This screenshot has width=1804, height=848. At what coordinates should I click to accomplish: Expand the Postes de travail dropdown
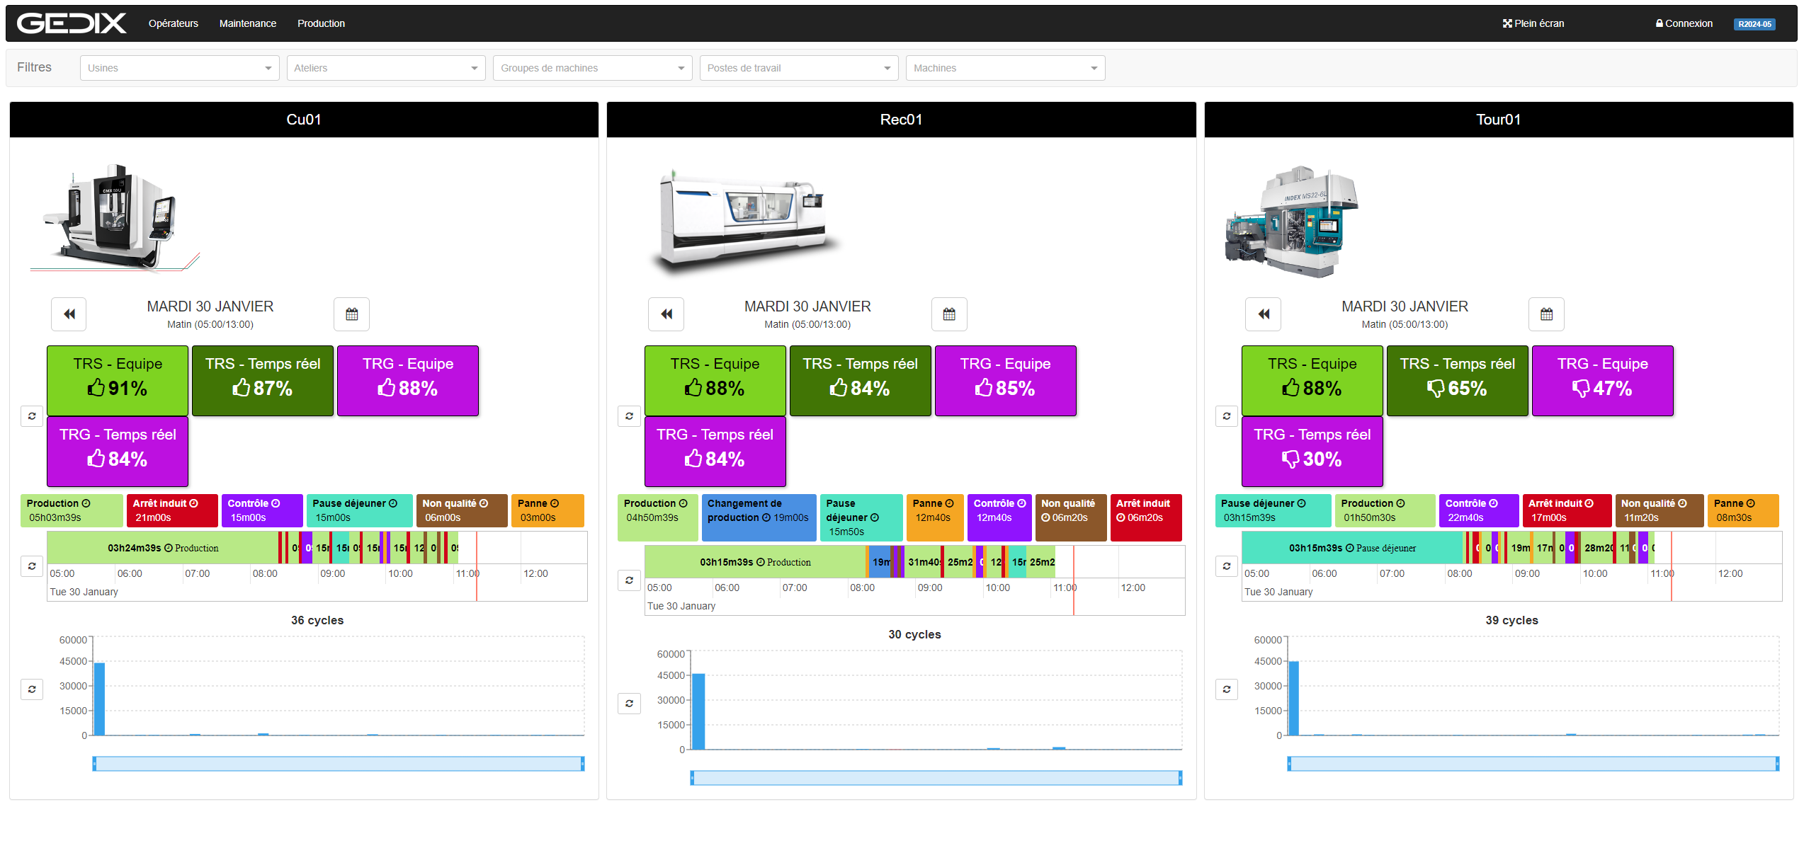tap(798, 68)
